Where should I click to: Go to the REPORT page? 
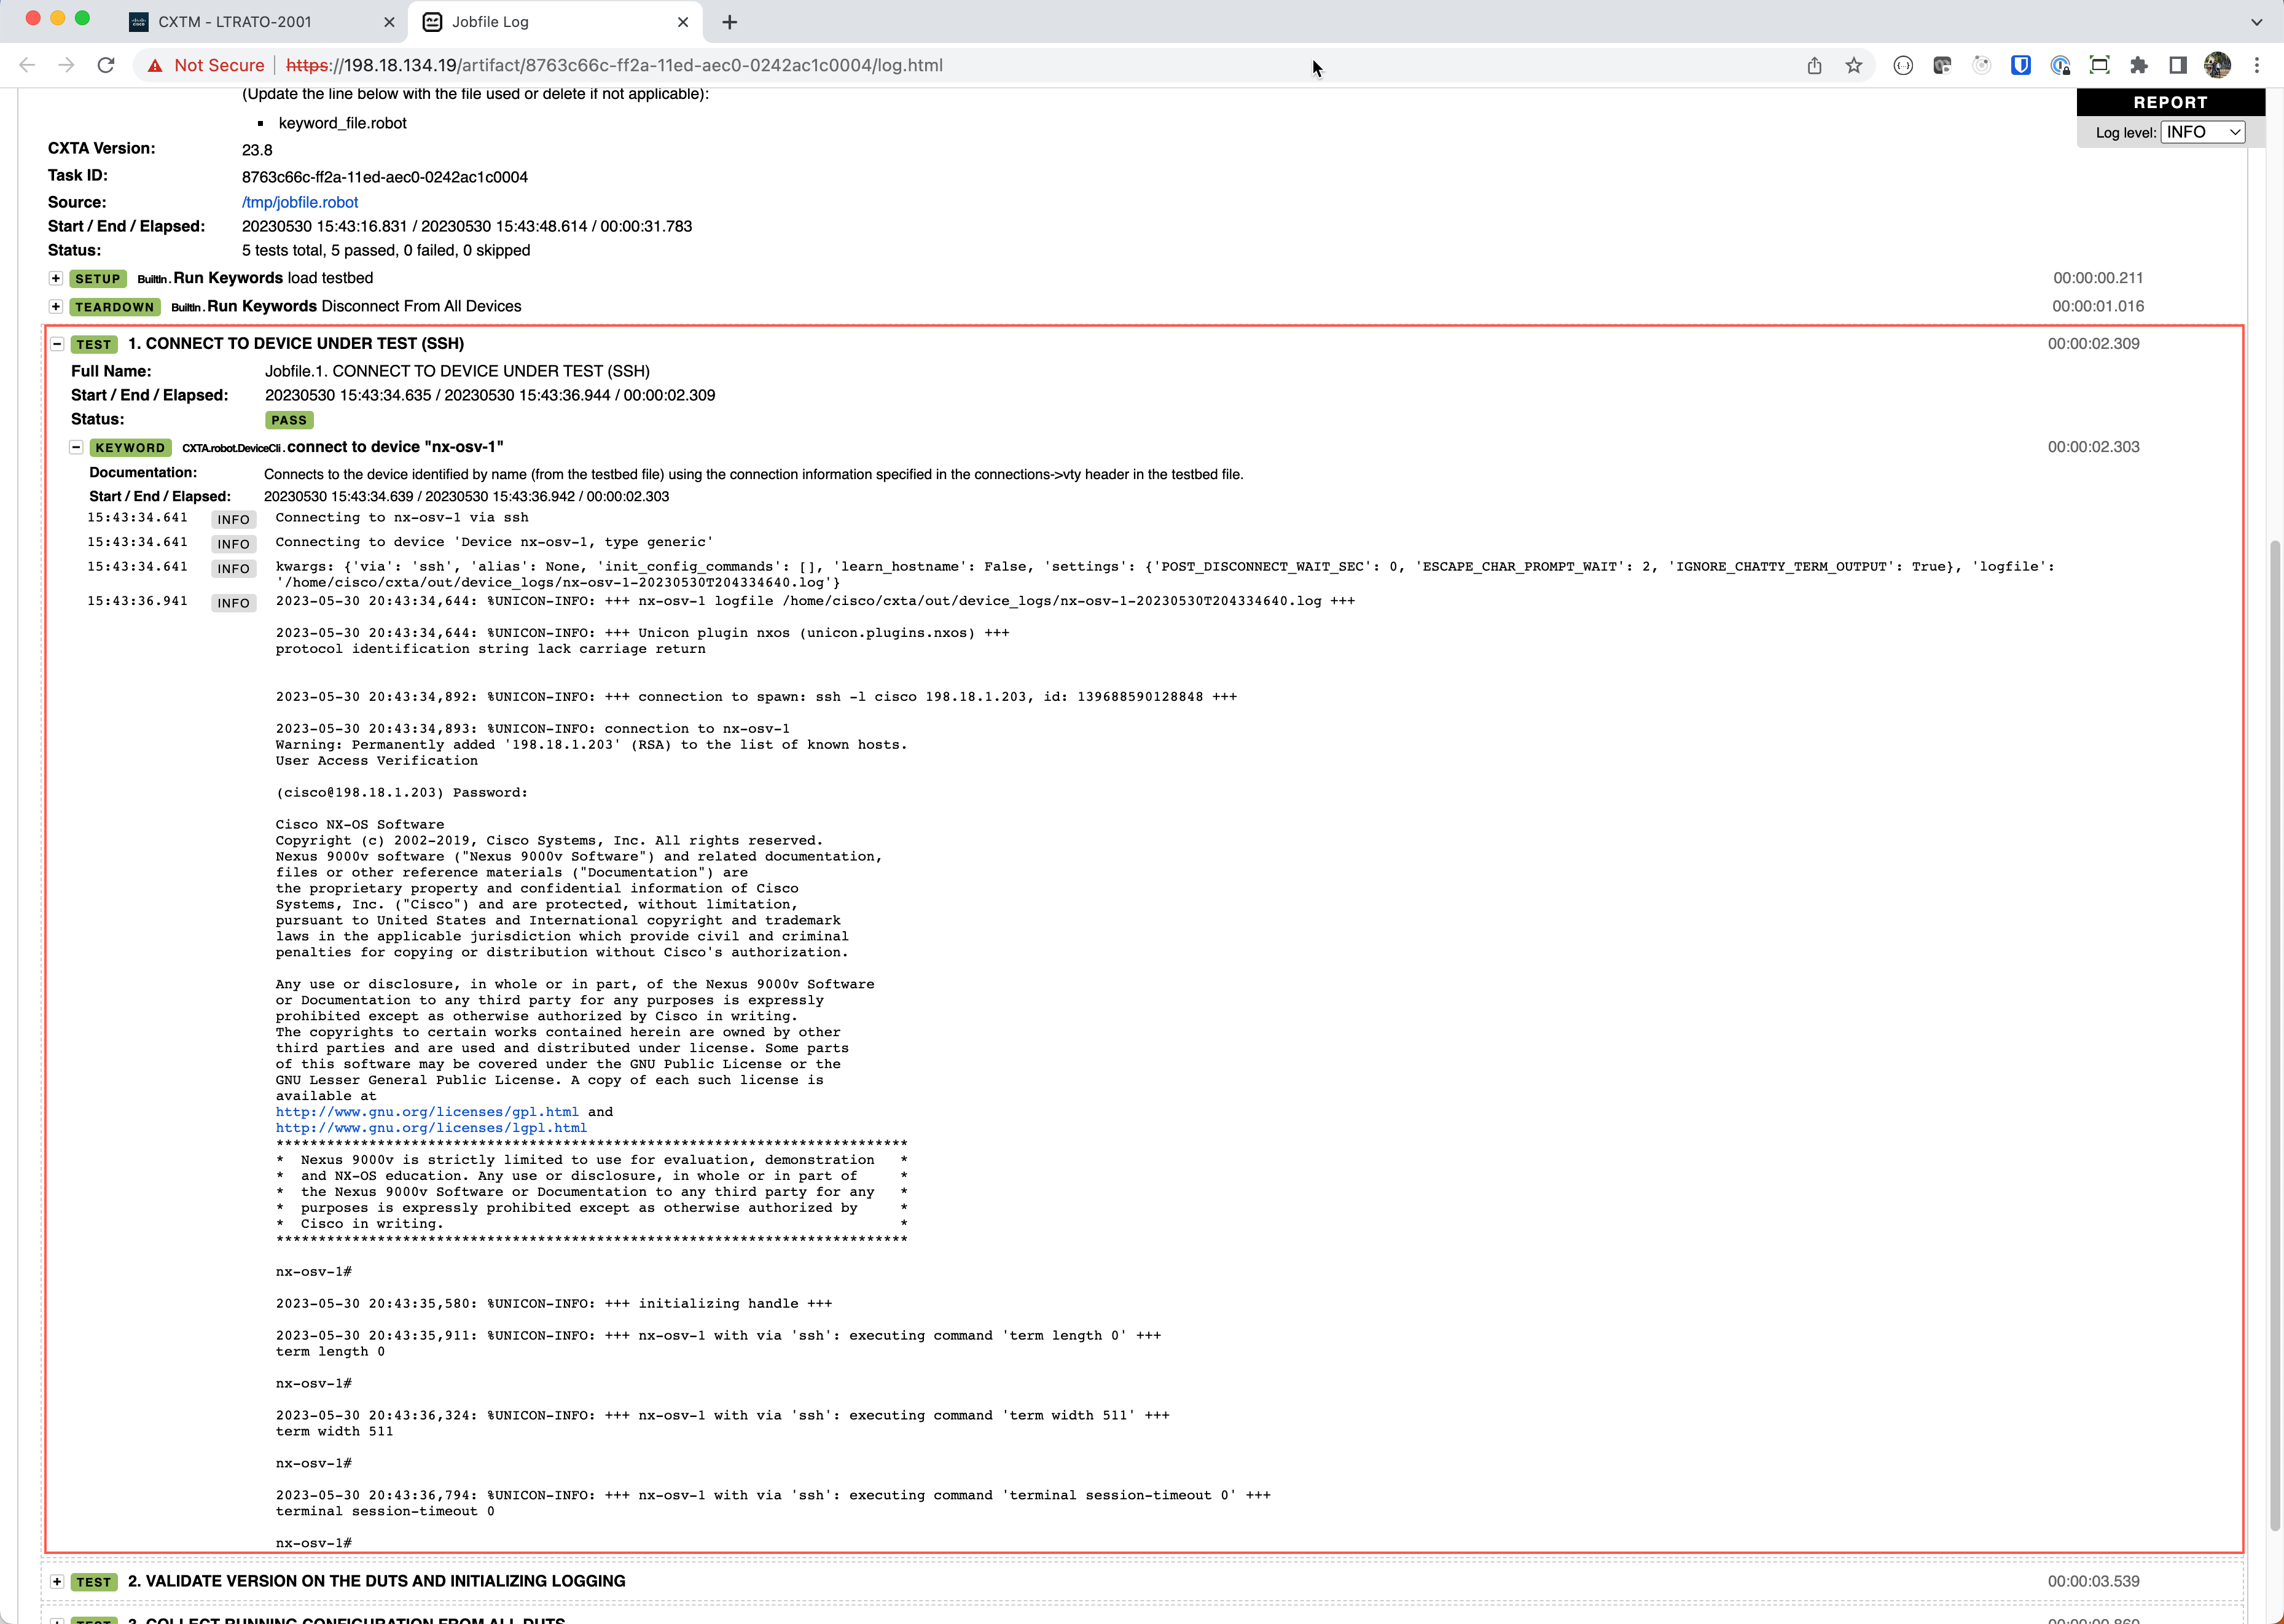pyautogui.click(x=2170, y=102)
